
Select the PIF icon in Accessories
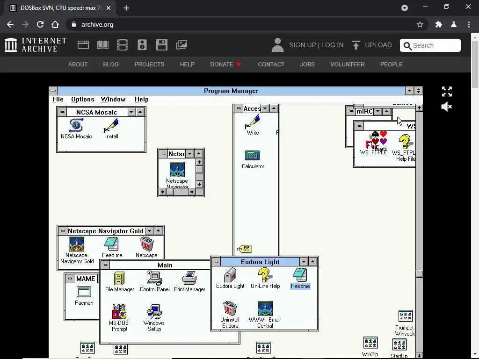(244, 249)
